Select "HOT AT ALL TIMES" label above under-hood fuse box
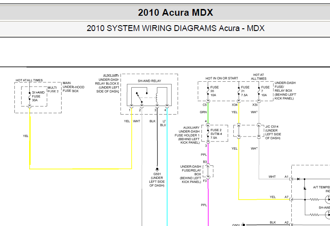Screen dimensions: 330x226 tap(29, 80)
